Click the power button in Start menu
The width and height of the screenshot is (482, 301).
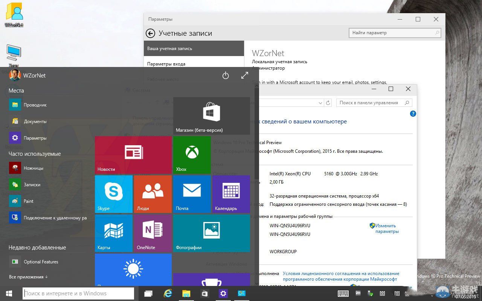coord(226,76)
